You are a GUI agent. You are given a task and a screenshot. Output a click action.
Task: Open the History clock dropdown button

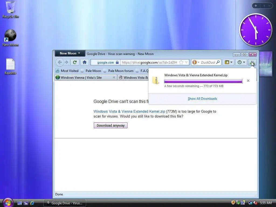pyautogui.click(x=241, y=62)
